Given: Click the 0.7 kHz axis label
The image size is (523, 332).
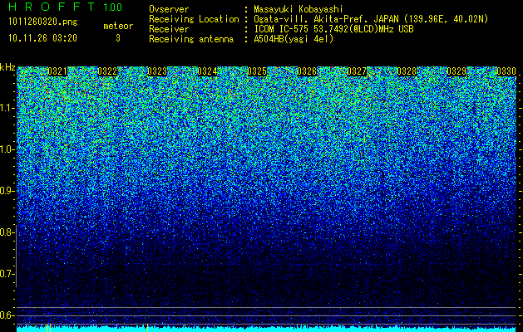Looking at the screenshot, I should 7,274.
